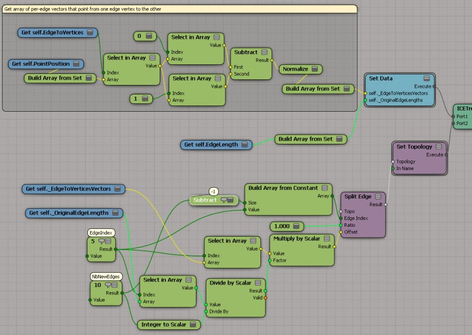This screenshot has height=335, width=472.
Task: Open the editor icon on the Normalize node
Action: 315,69
